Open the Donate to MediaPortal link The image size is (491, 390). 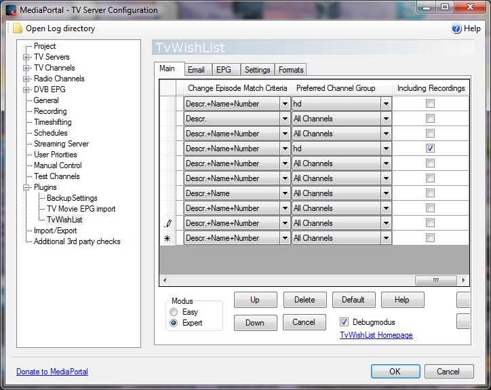click(52, 372)
